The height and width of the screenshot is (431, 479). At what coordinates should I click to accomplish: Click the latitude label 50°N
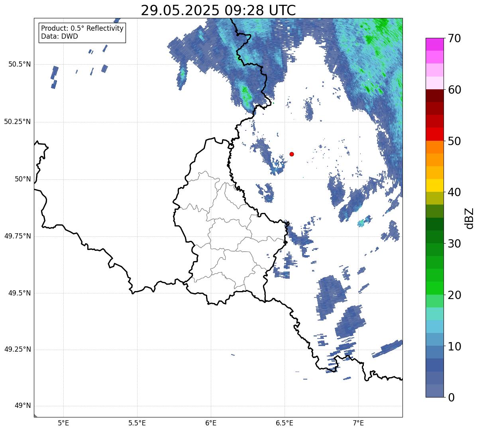point(23,179)
